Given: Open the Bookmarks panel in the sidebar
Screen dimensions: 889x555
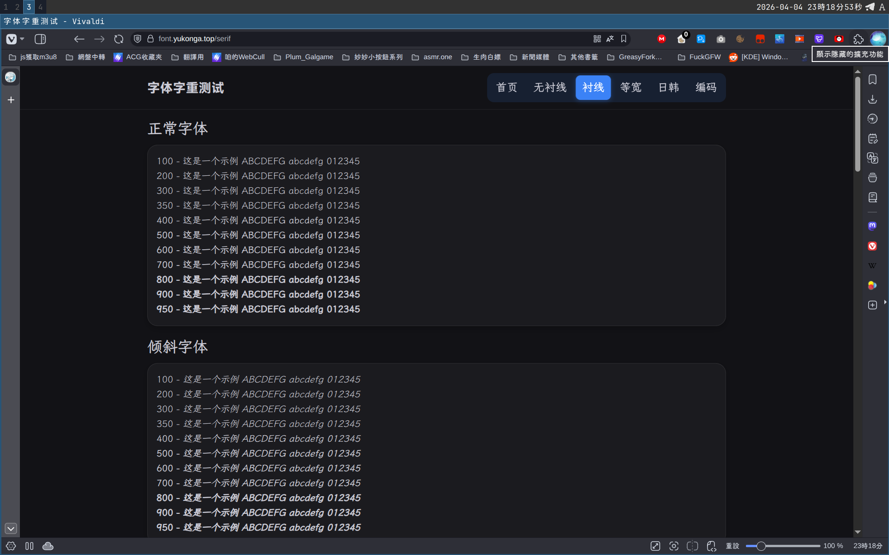Looking at the screenshot, I should (872, 79).
